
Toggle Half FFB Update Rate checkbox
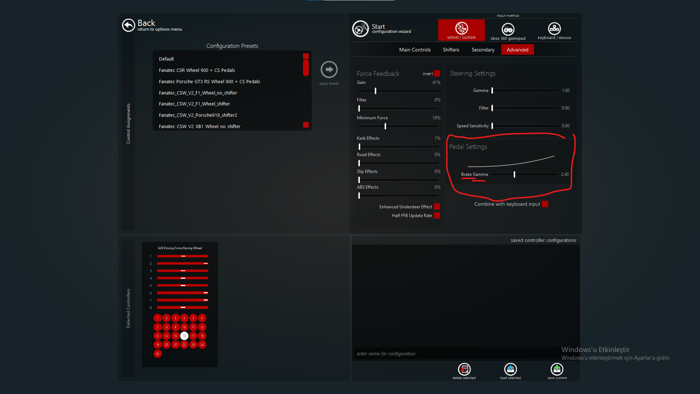point(437,216)
